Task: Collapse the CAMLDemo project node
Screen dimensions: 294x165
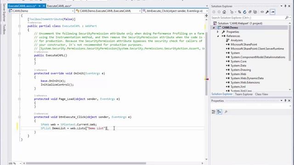Action: 214,27
